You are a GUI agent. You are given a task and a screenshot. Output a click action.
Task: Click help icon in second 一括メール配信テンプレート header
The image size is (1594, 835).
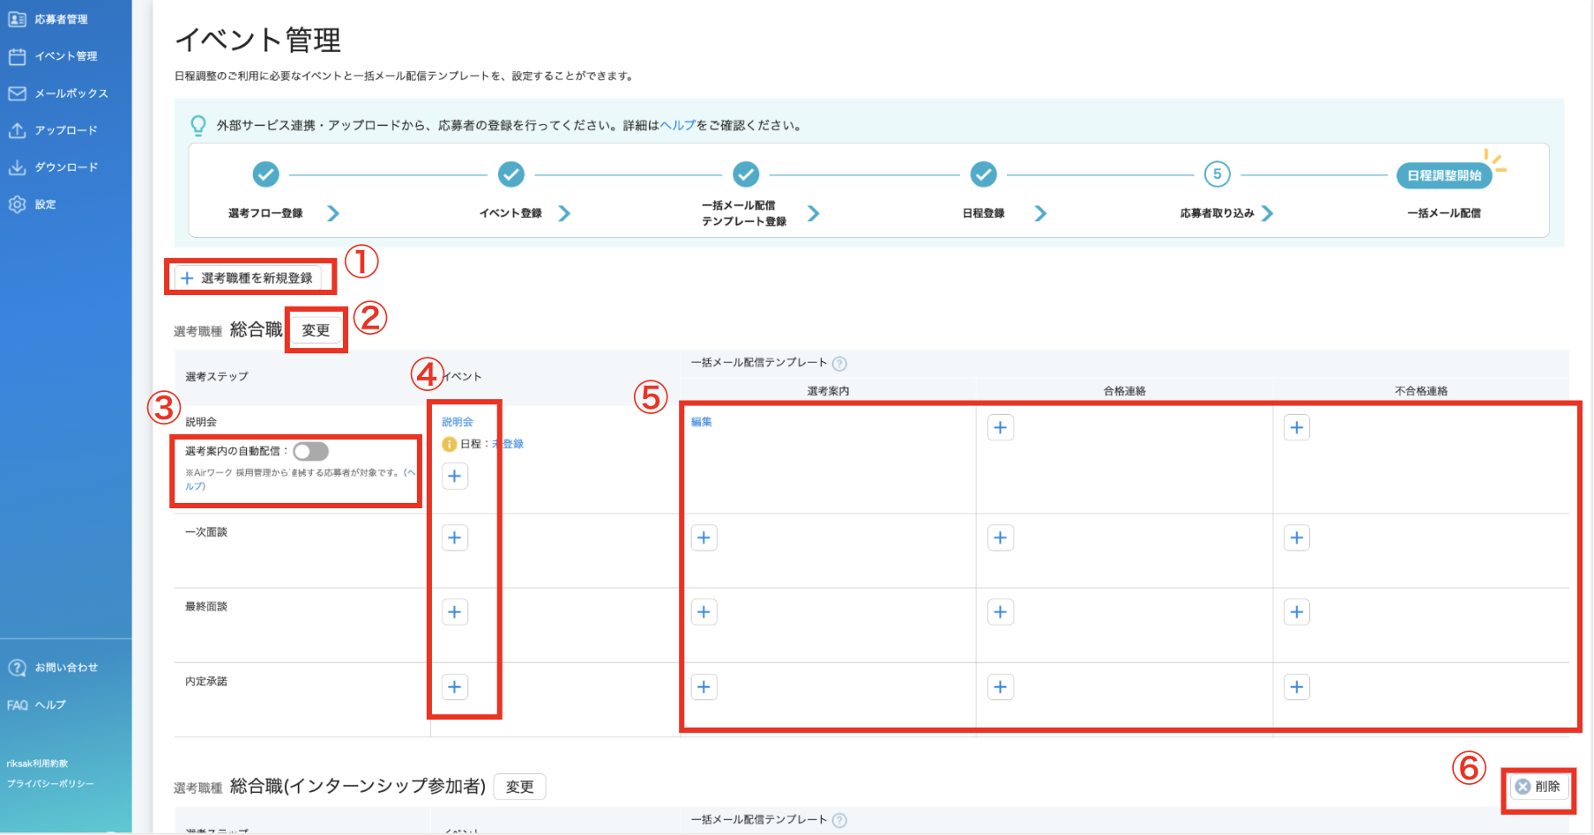[x=839, y=820]
